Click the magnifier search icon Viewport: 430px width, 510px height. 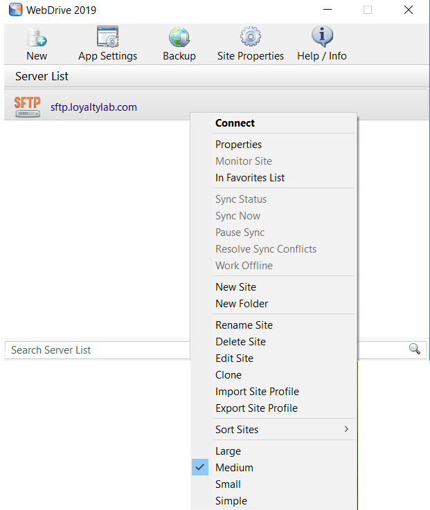(415, 349)
